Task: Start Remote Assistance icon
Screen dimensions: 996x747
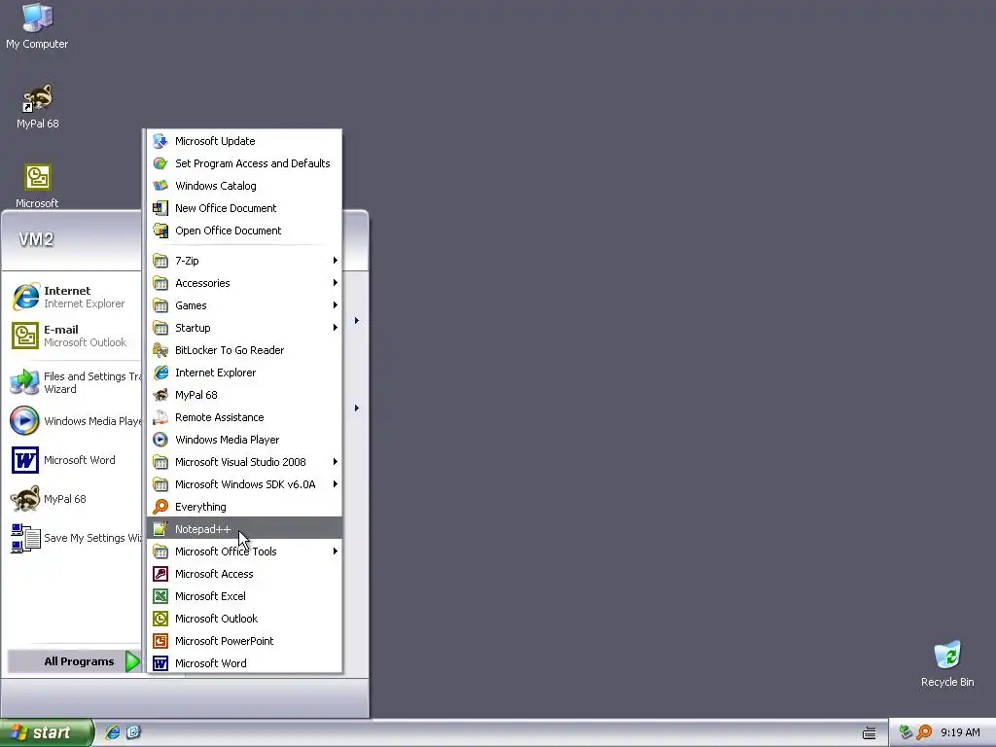Action: point(160,417)
